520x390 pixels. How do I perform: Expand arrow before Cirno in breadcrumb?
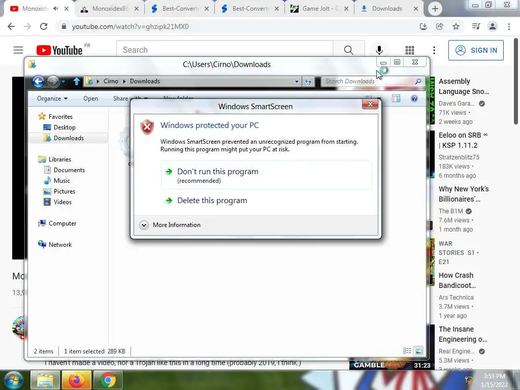point(98,81)
